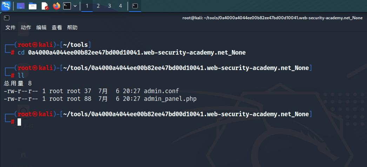This screenshot has height=167, width=367.
Task: Open terminal emulator from panel
Action: coord(67,6)
